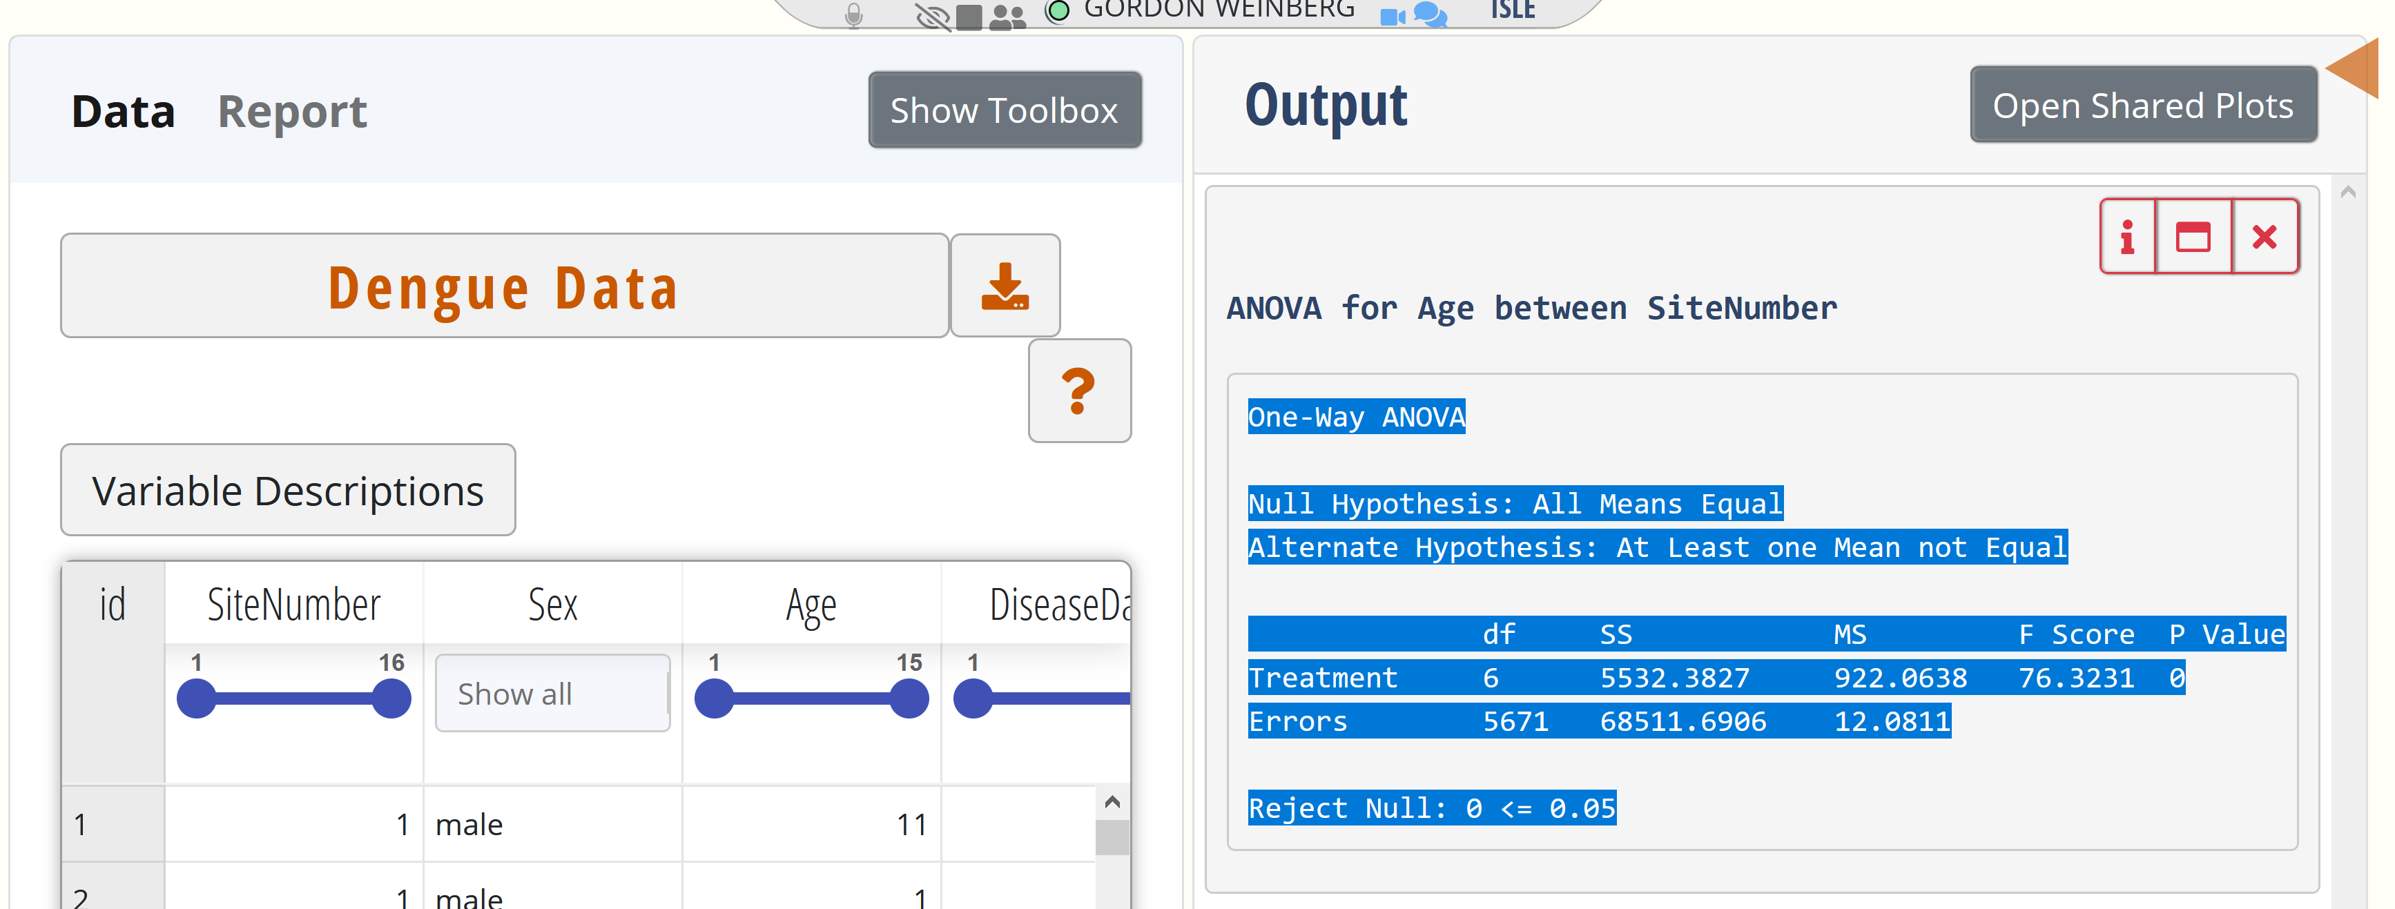Viewport: 2395px width, 909px height.
Task: Open the Sex filter Show all dropdown
Action: point(552,694)
